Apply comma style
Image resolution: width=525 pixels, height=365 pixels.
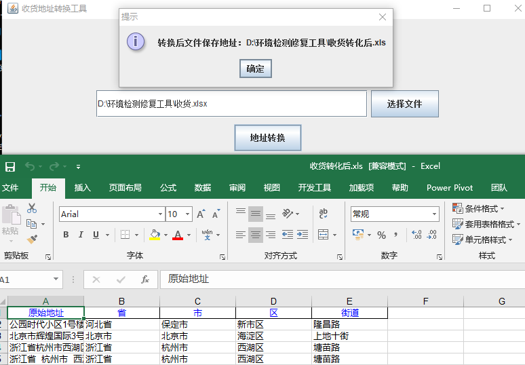point(395,235)
